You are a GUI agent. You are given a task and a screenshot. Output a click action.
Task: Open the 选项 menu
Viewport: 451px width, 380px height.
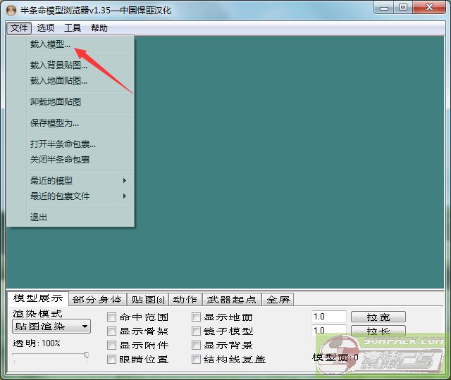tap(46, 28)
